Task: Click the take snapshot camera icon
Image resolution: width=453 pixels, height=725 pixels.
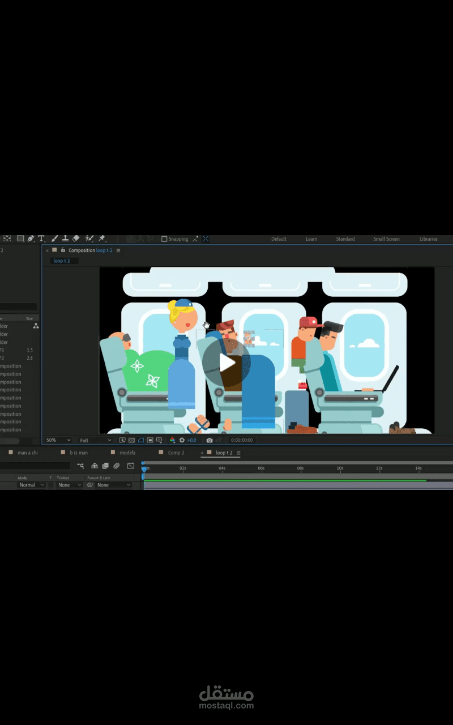Action: [x=210, y=440]
